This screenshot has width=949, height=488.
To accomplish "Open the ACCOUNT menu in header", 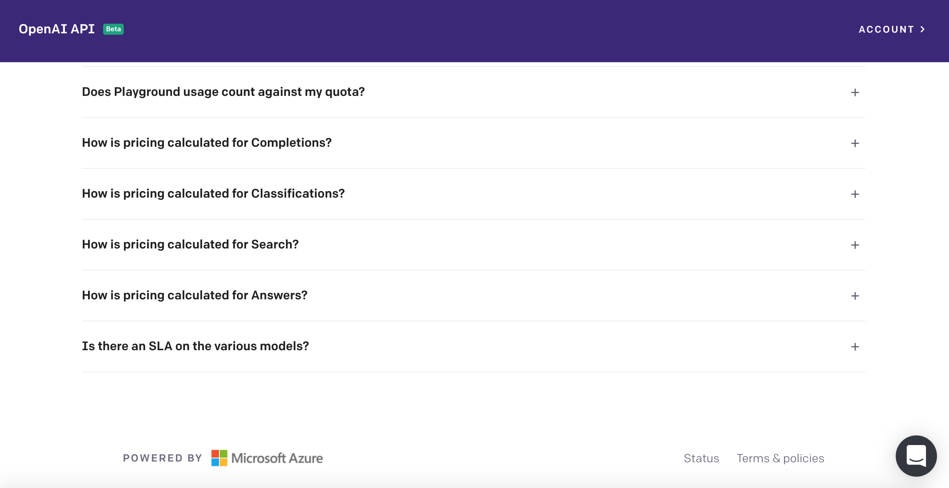I will [x=892, y=30].
